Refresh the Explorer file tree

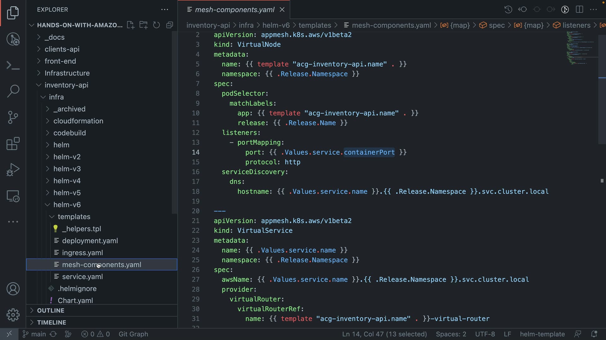pyautogui.click(x=157, y=25)
